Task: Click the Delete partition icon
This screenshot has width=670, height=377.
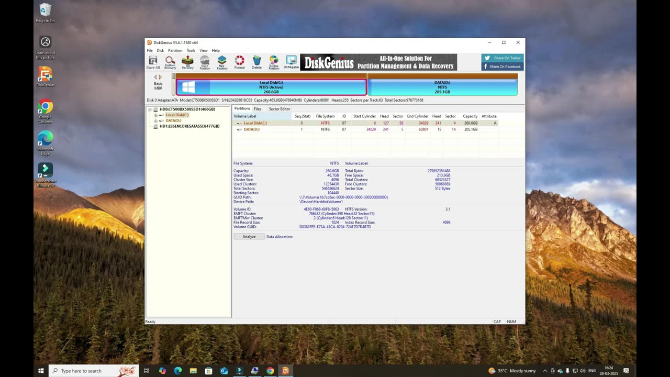Action: [x=256, y=62]
